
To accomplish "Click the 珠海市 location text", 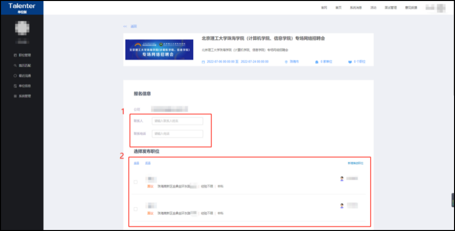I will pyautogui.click(x=294, y=62).
